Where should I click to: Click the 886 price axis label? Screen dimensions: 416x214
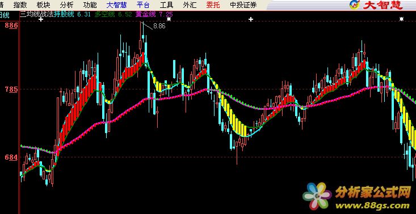click(x=11, y=25)
